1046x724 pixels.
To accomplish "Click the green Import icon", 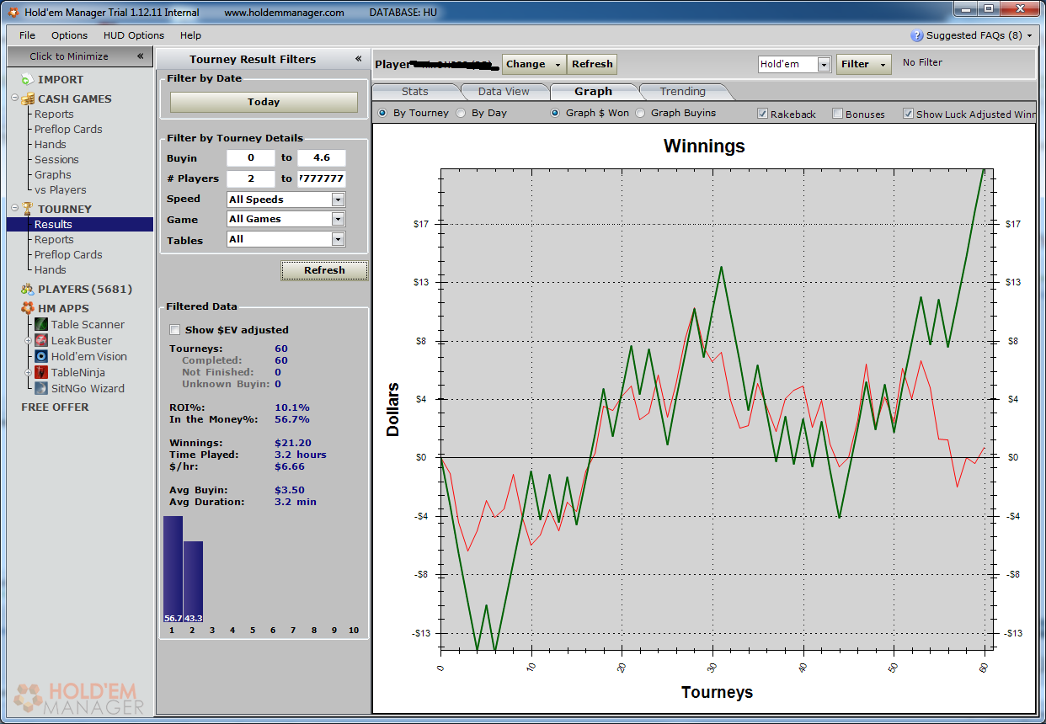I will [x=27, y=80].
